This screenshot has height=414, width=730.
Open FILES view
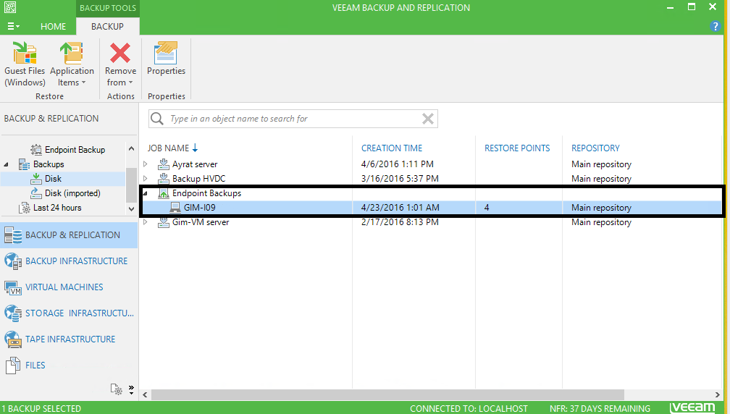68,366
